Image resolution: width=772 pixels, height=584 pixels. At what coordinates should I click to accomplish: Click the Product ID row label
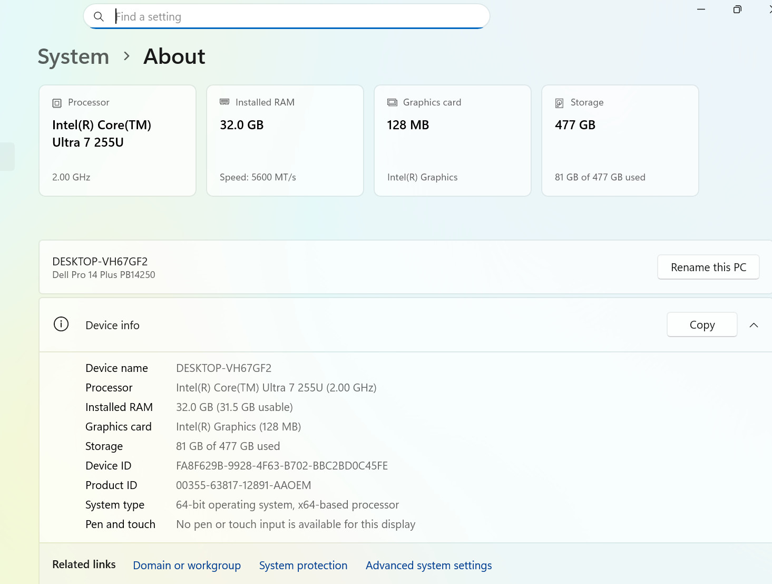coord(111,485)
